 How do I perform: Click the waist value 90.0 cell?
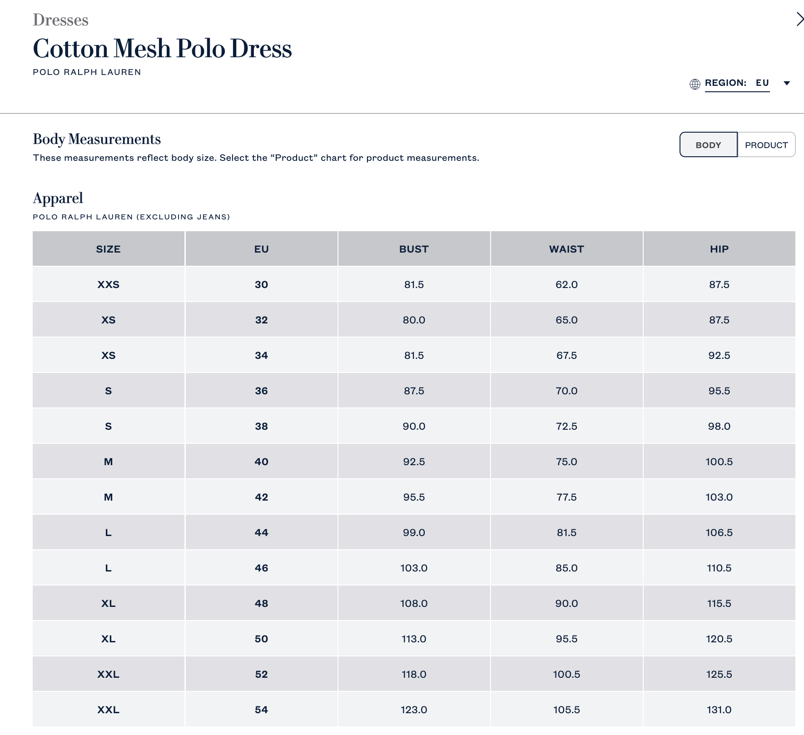click(x=566, y=603)
